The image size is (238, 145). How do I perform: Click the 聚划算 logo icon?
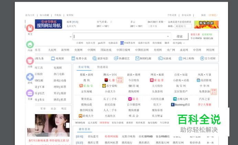[x=152, y=80]
